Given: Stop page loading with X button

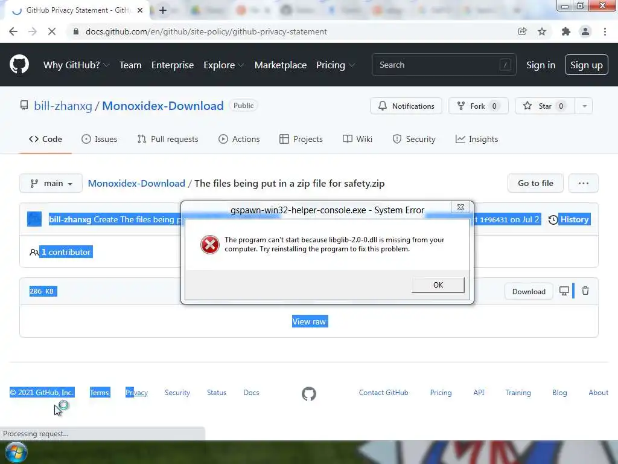Looking at the screenshot, I should (52, 31).
